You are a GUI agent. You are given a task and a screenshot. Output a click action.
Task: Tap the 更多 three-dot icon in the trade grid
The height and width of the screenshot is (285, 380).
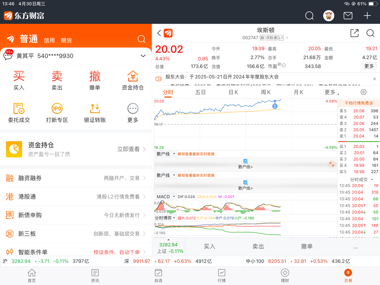pos(133,113)
